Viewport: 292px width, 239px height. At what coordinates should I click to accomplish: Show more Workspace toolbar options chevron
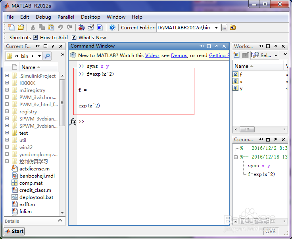[x=285, y=54]
